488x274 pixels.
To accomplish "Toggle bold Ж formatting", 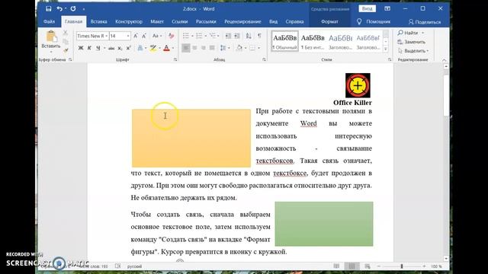I will 81,48.
